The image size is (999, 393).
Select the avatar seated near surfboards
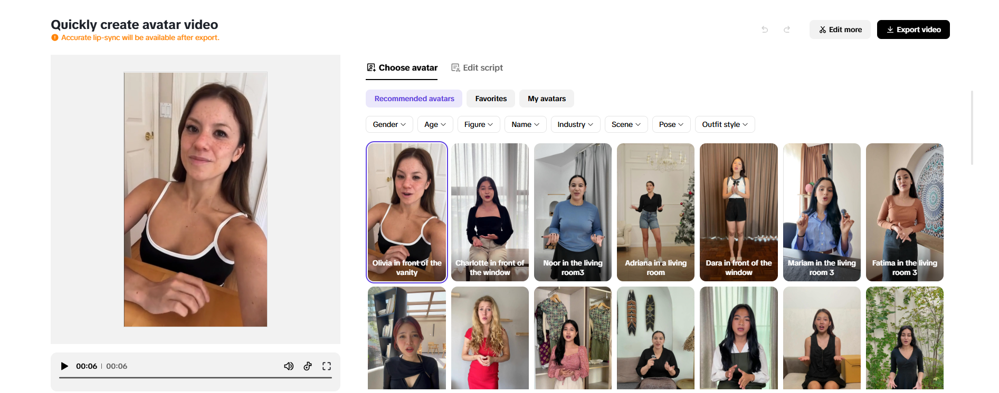(655, 338)
